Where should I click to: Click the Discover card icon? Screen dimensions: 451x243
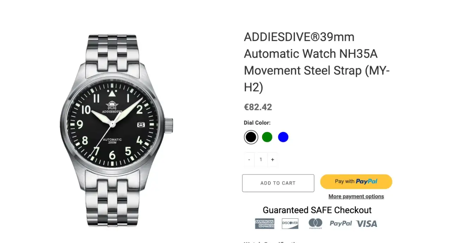pyautogui.click(x=290, y=223)
